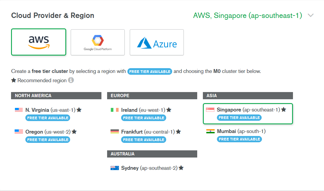Click Free Tier Available badge under Frankfurt
The height and width of the screenshot is (191, 324).
click(144, 140)
